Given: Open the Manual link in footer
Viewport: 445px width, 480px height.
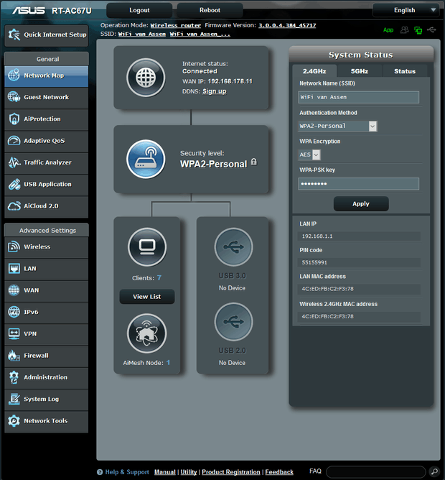Looking at the screenshot, I should click(x=165, y=472).
